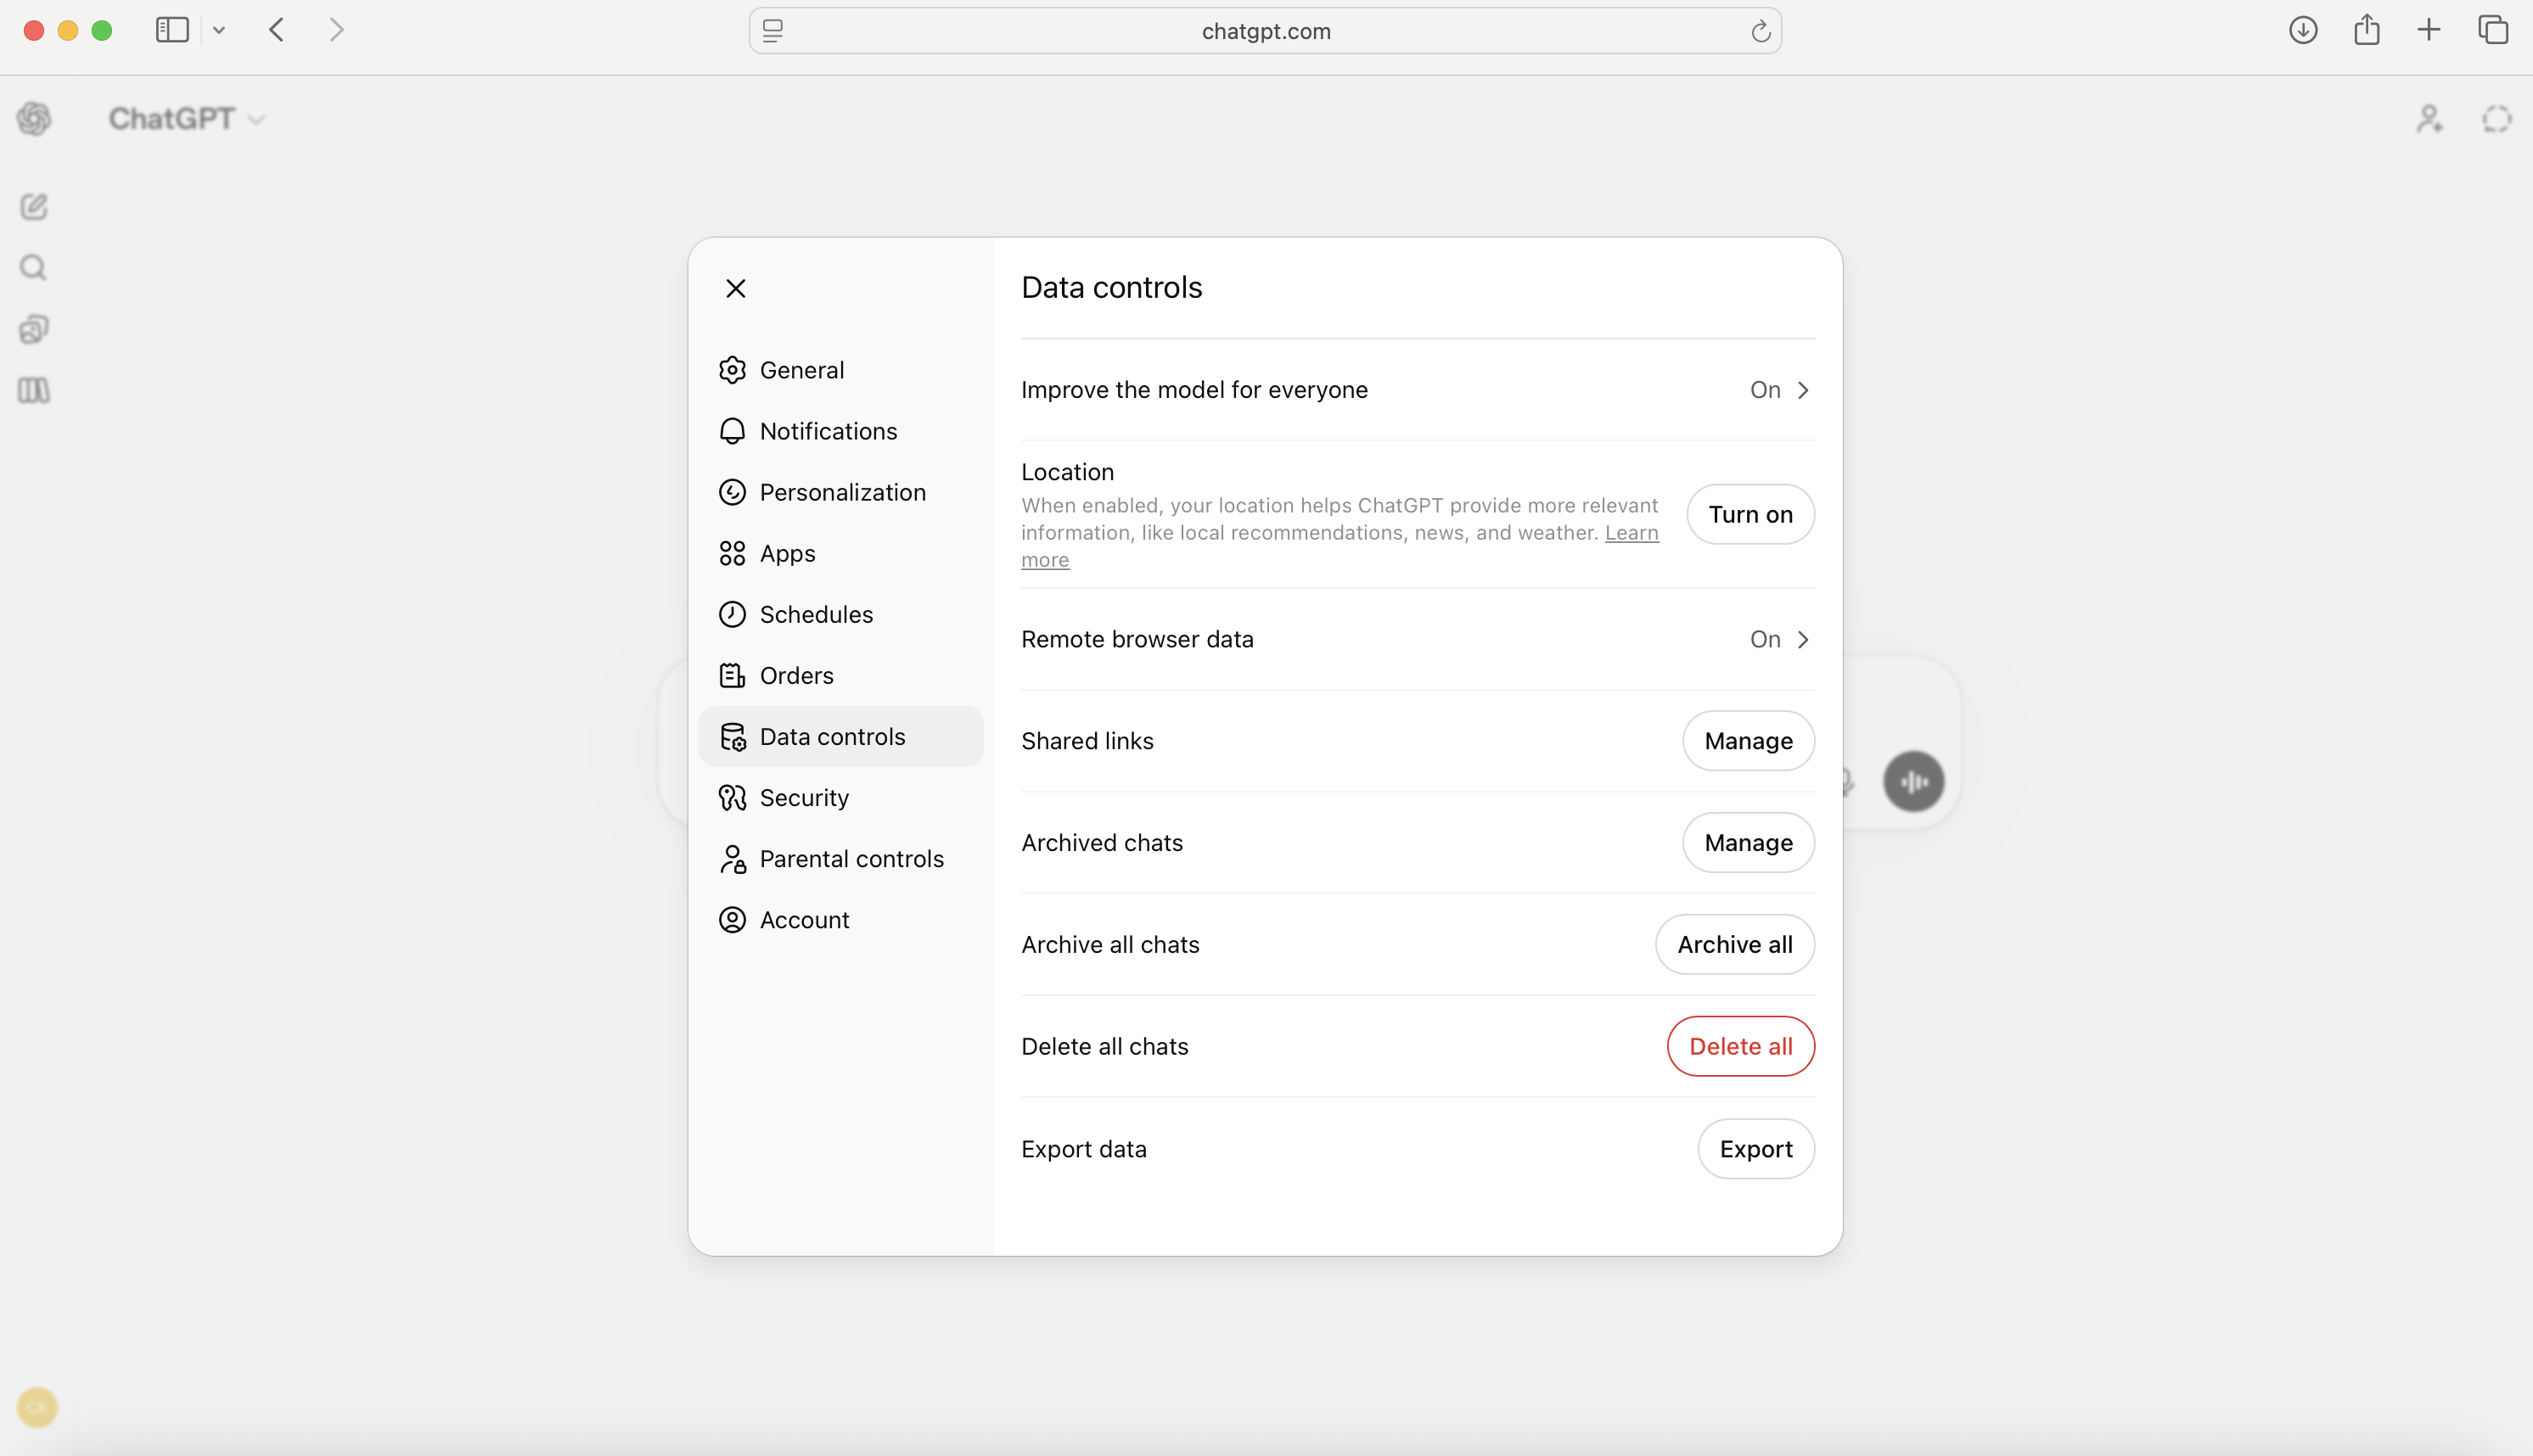Screen dimensions: 2533x1456
Task: Select Data controls in settings sidebar
Action: [x=840, y=736]
